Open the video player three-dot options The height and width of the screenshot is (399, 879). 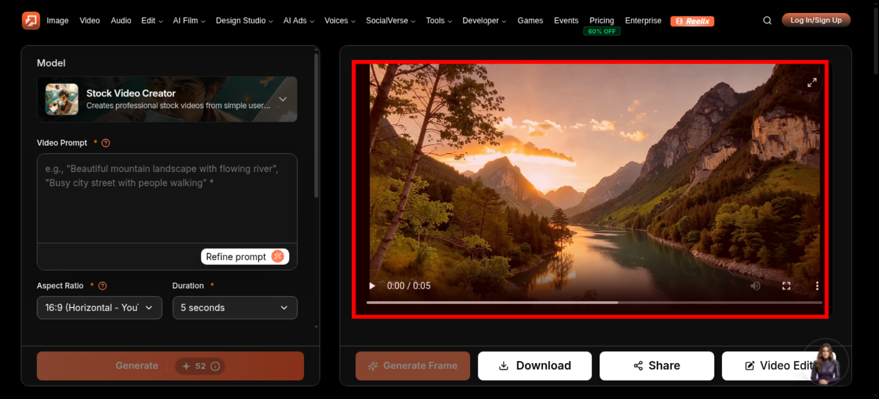817,286
